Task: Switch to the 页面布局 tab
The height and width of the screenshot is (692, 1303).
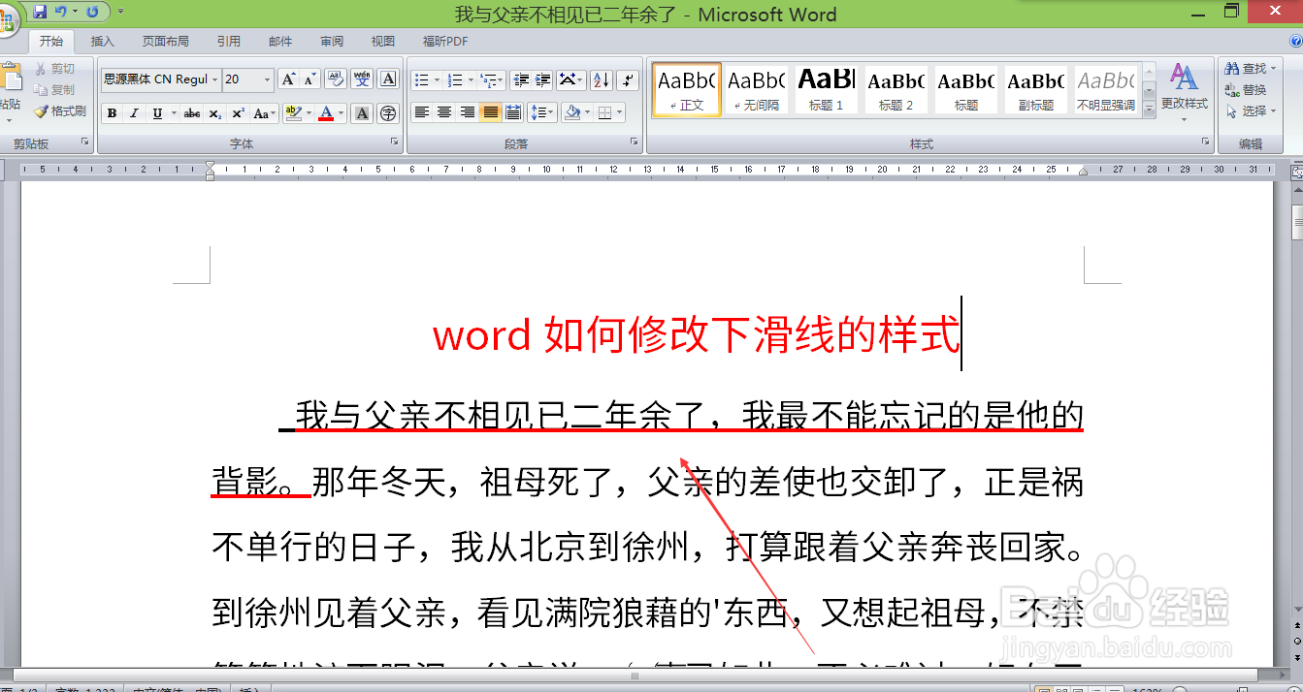Action: click(x=165, y=41)
